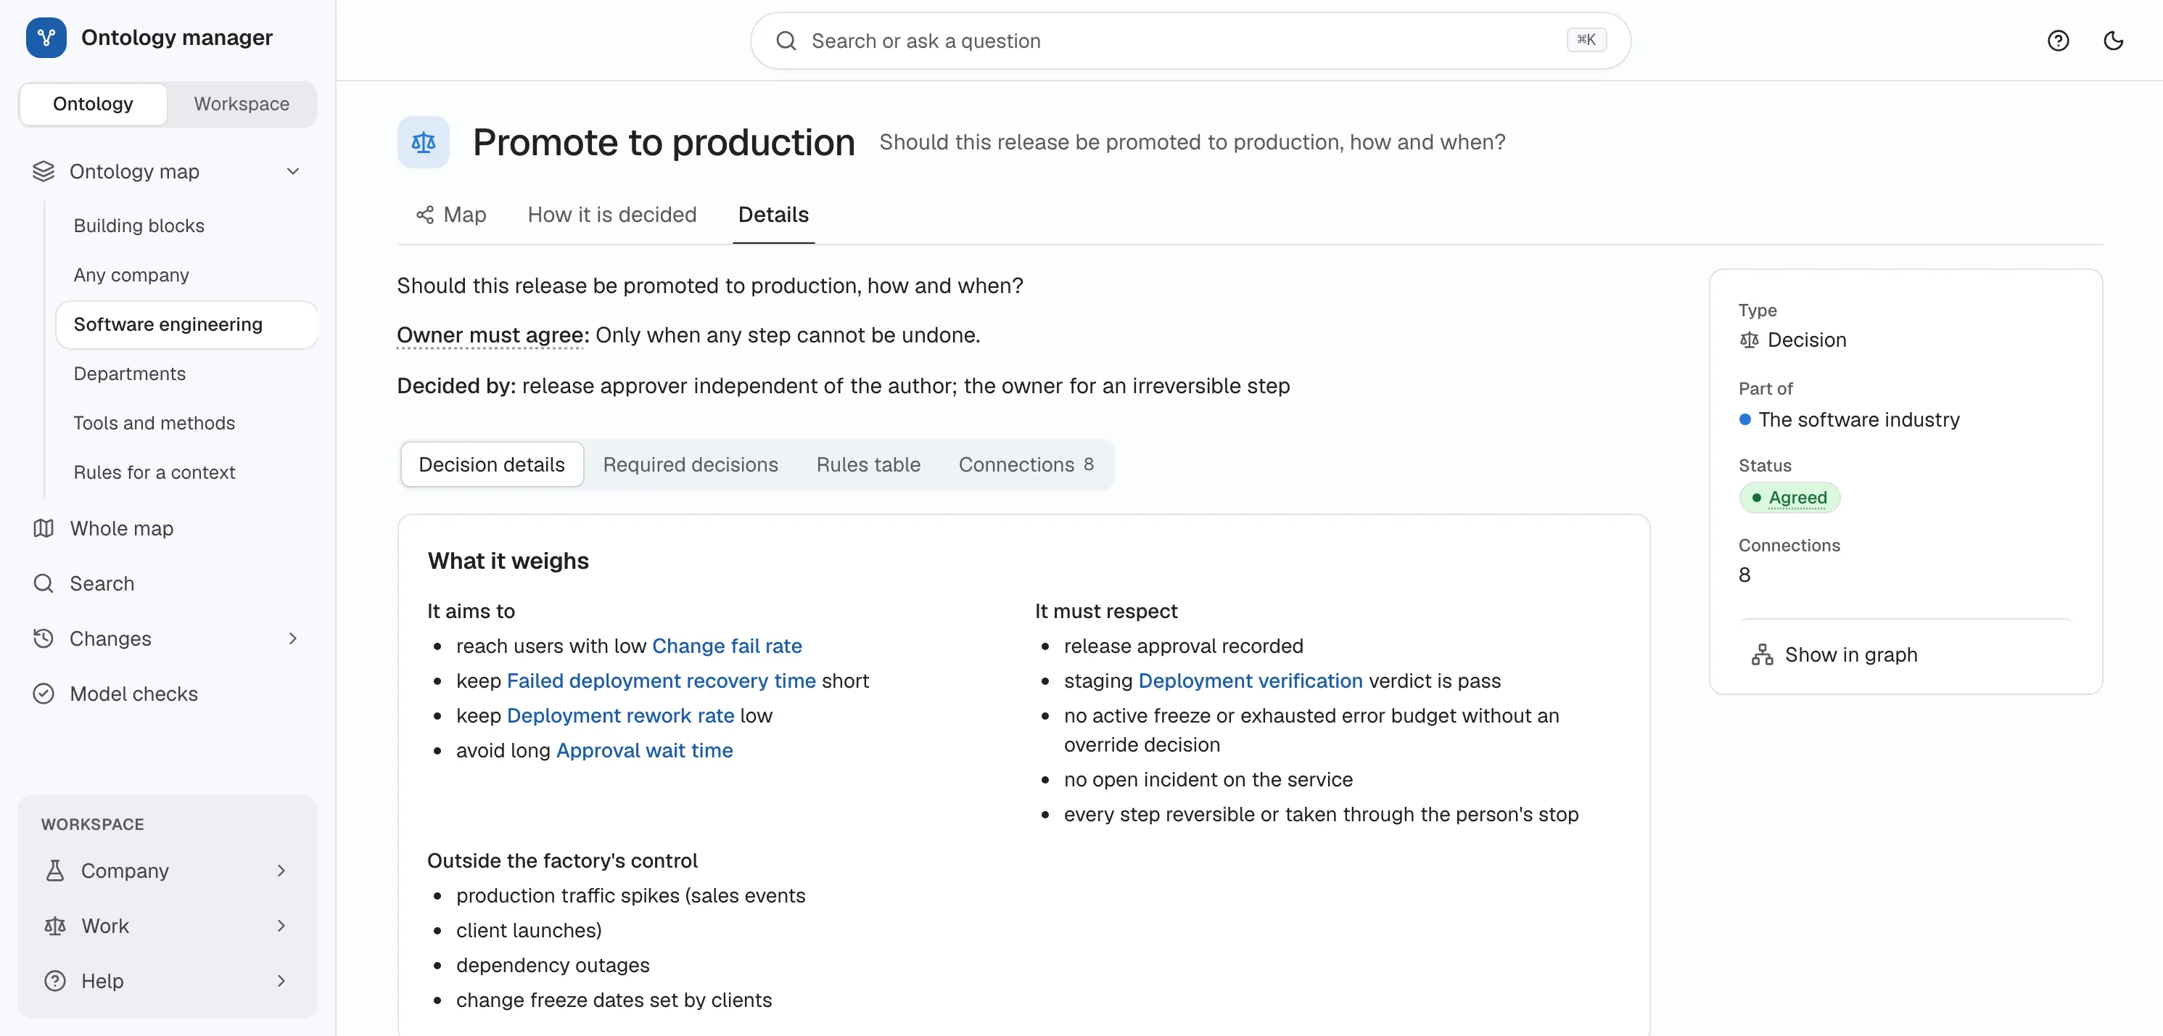Follow the Approval wait time link
The height and width of the screenshot is (1036, 2163).
point(645,751)
